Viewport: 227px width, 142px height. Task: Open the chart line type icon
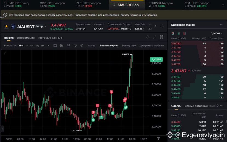[x=62, y=45]
